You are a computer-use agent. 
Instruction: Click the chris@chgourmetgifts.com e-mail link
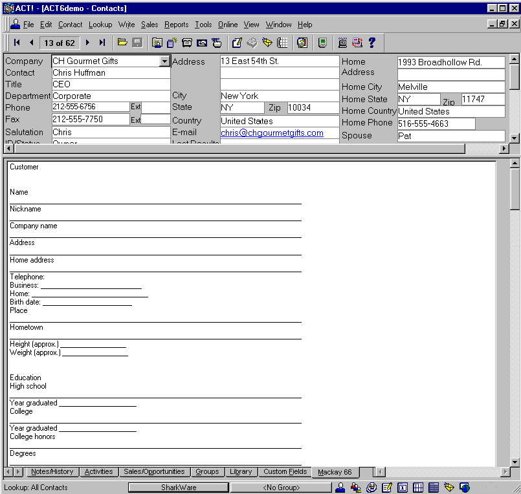point(272,133)
